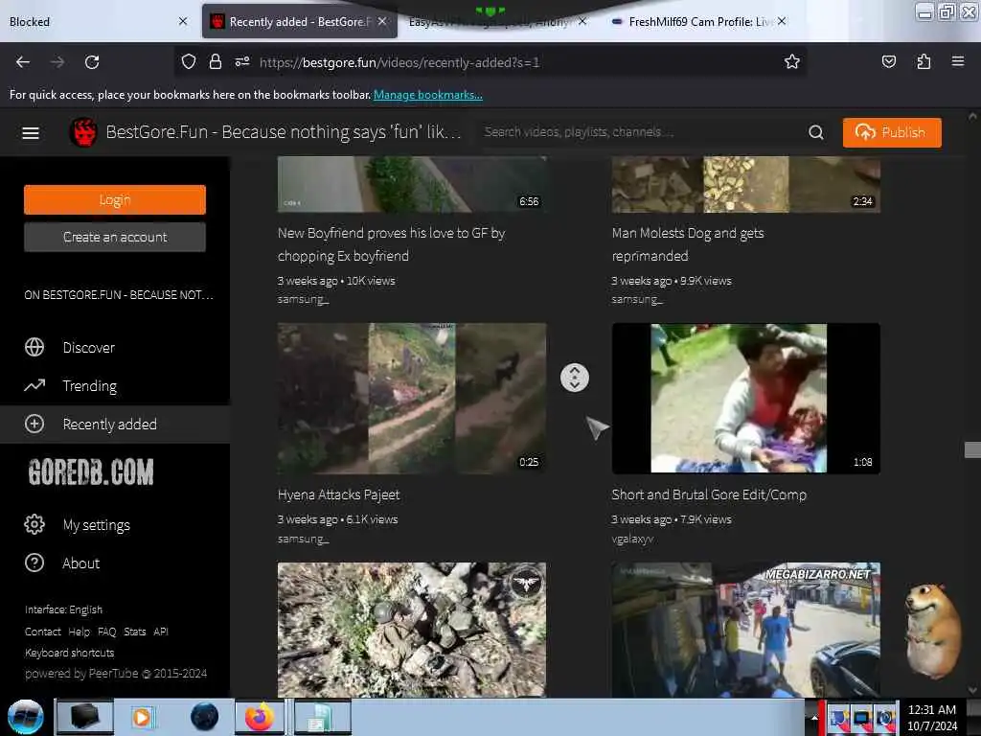This screenshot has height=736, width=981.
Task: Open the 'Hyena Attacks Pajeet' title link
Action: point(338,494)
